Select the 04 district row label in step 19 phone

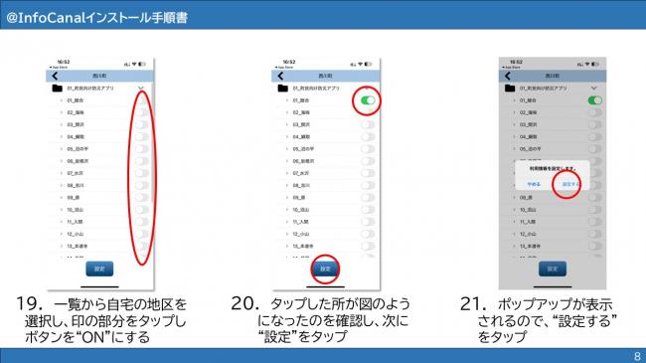(x=77, y=137)
